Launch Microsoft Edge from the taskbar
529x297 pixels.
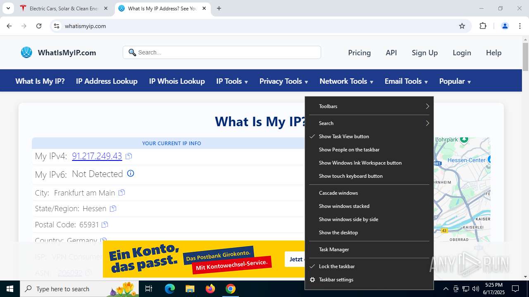point(170,289)
